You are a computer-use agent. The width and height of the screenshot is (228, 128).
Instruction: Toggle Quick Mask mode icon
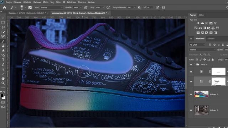coord(3,102)
